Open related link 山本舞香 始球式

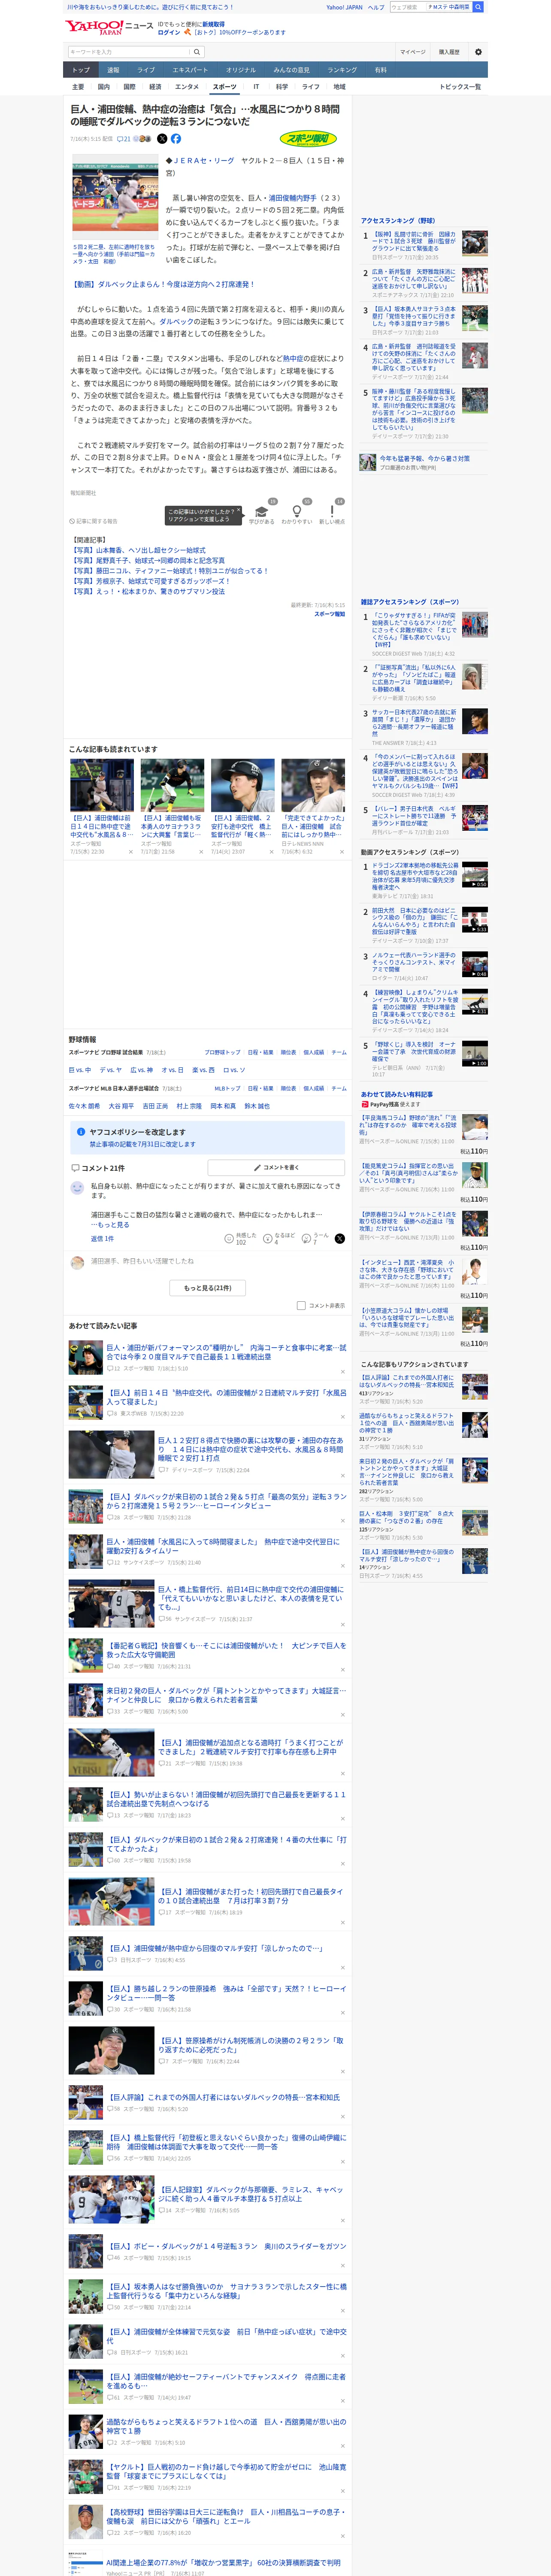[138, 550]
